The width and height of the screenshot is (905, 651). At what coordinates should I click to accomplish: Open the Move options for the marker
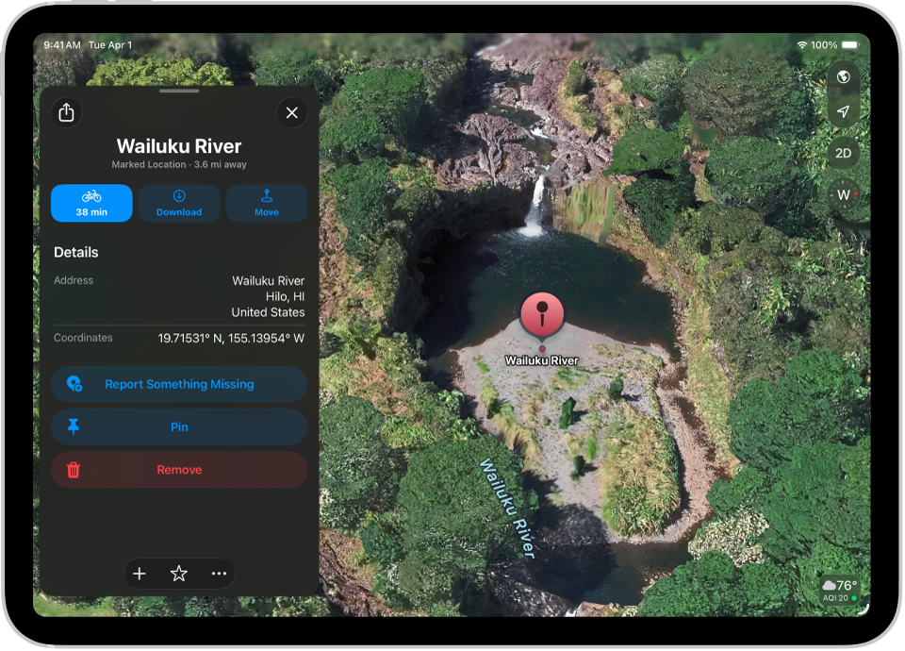click(267, 203)
